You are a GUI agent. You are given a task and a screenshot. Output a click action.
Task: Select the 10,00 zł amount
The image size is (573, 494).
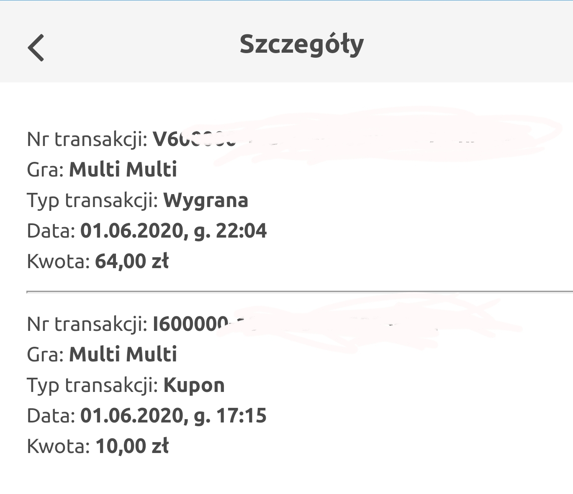click(132, 446)
